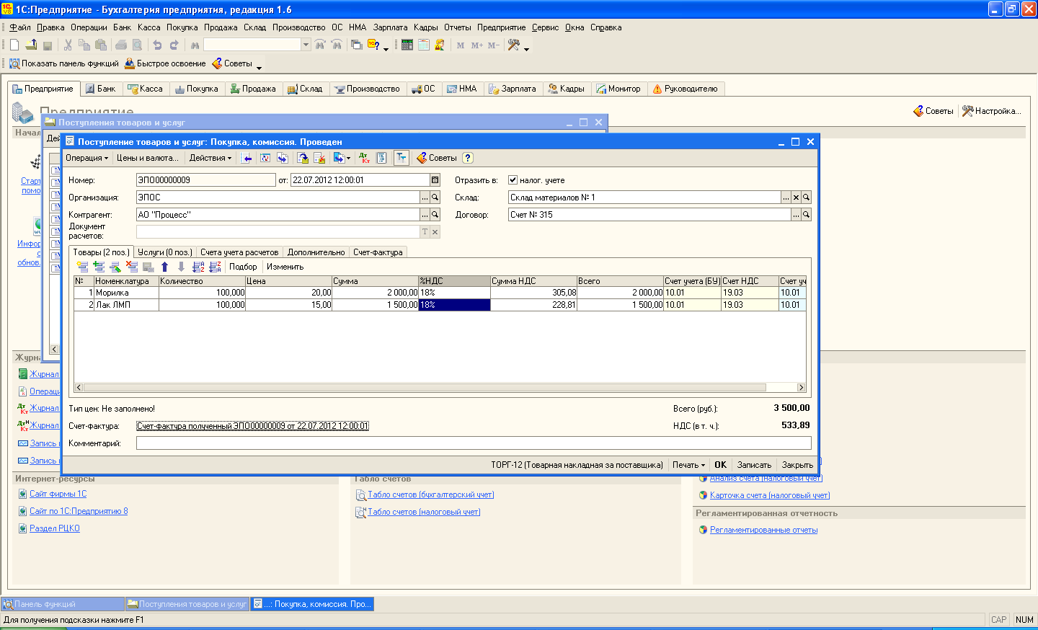Copy row icon in goods table toolbar
This screenshot has height=630, width=1038.
99,267
